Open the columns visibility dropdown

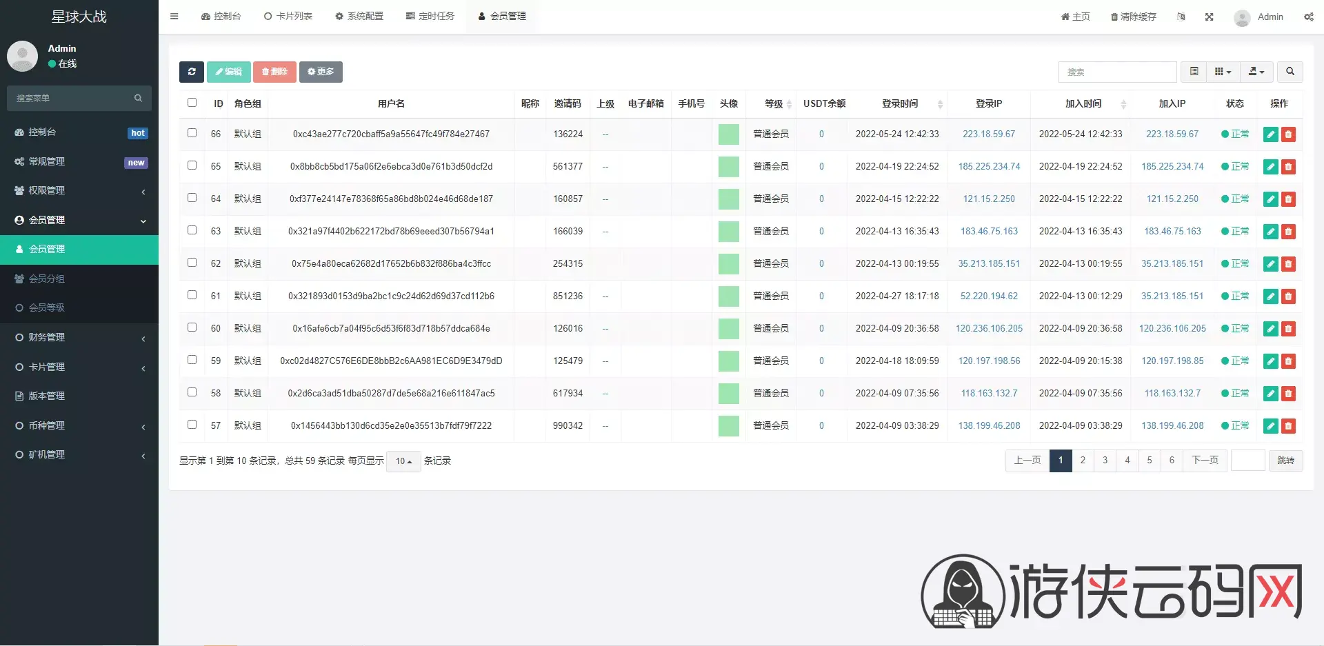(x=1223, y=72)
